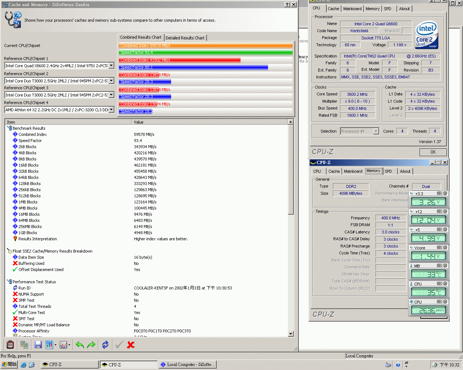The width and height of the screenshot is (463, 370).
Task: Open the Reference CPU/Chipset 4 dropdown
Action: coord(111,110)
